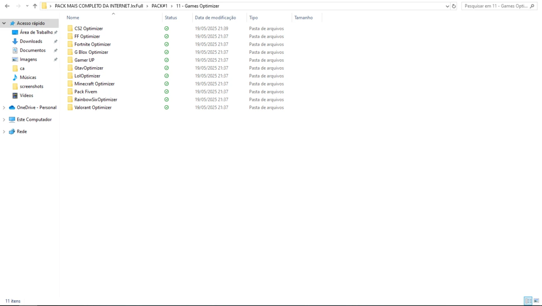Open Downloads in sidebar

tap(31, 41)
